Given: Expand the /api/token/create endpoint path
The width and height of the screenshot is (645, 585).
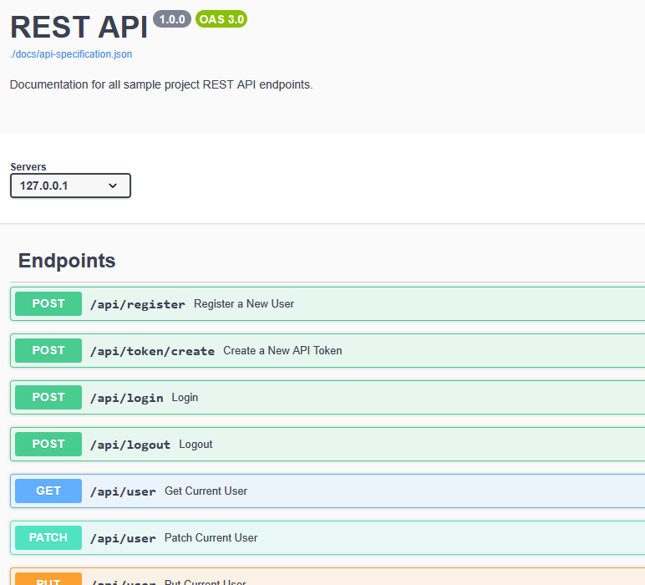Looking at the screenshot, I should coord(152,351).
